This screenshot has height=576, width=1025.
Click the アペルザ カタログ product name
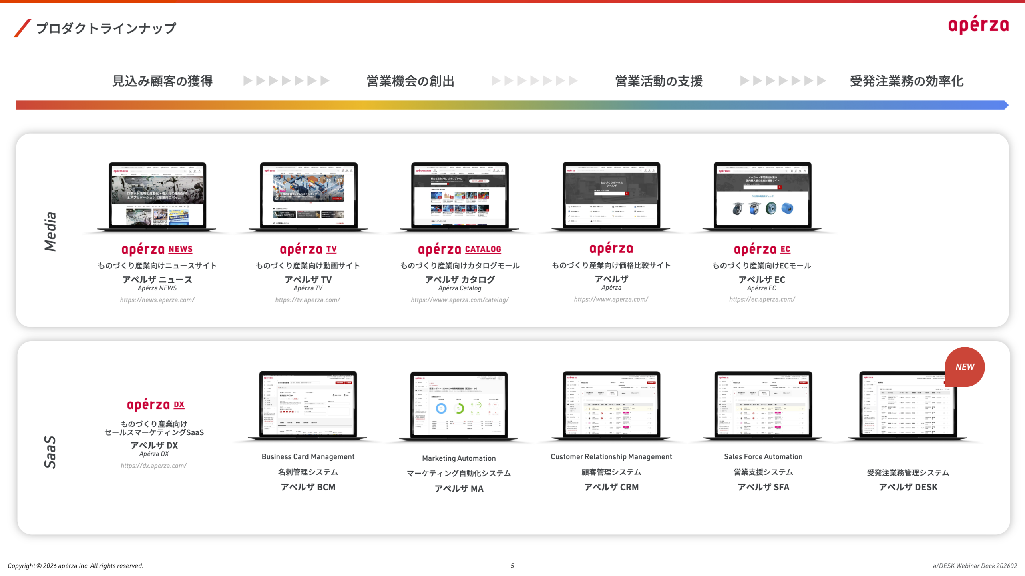coord(460,279)
